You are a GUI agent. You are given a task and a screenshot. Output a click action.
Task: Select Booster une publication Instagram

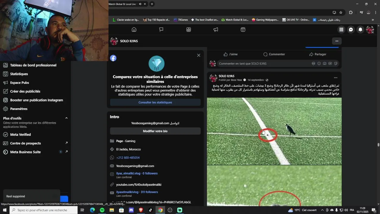coord(37,100)
